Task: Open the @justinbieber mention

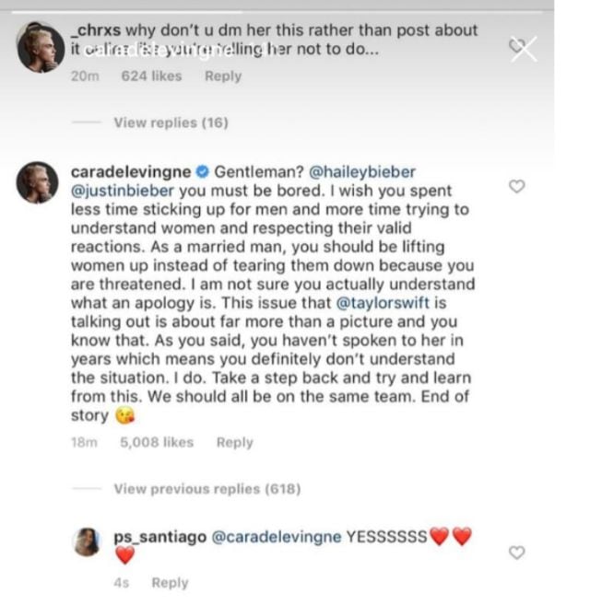Action: click(x=123, y=192)
